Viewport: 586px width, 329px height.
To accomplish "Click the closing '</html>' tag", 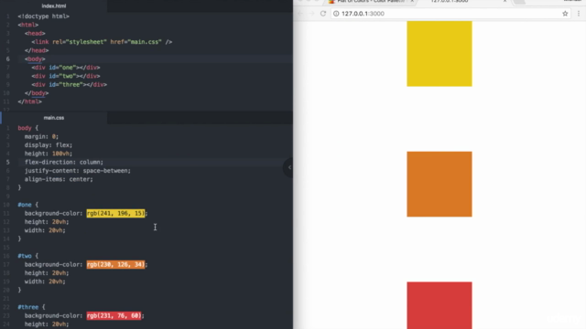I will 30,101.
